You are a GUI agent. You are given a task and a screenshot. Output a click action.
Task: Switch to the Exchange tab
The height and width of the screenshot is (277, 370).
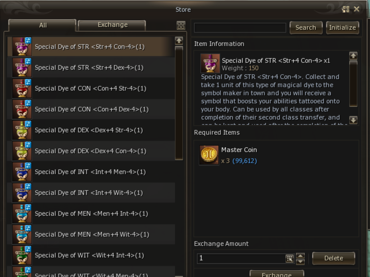112,25
